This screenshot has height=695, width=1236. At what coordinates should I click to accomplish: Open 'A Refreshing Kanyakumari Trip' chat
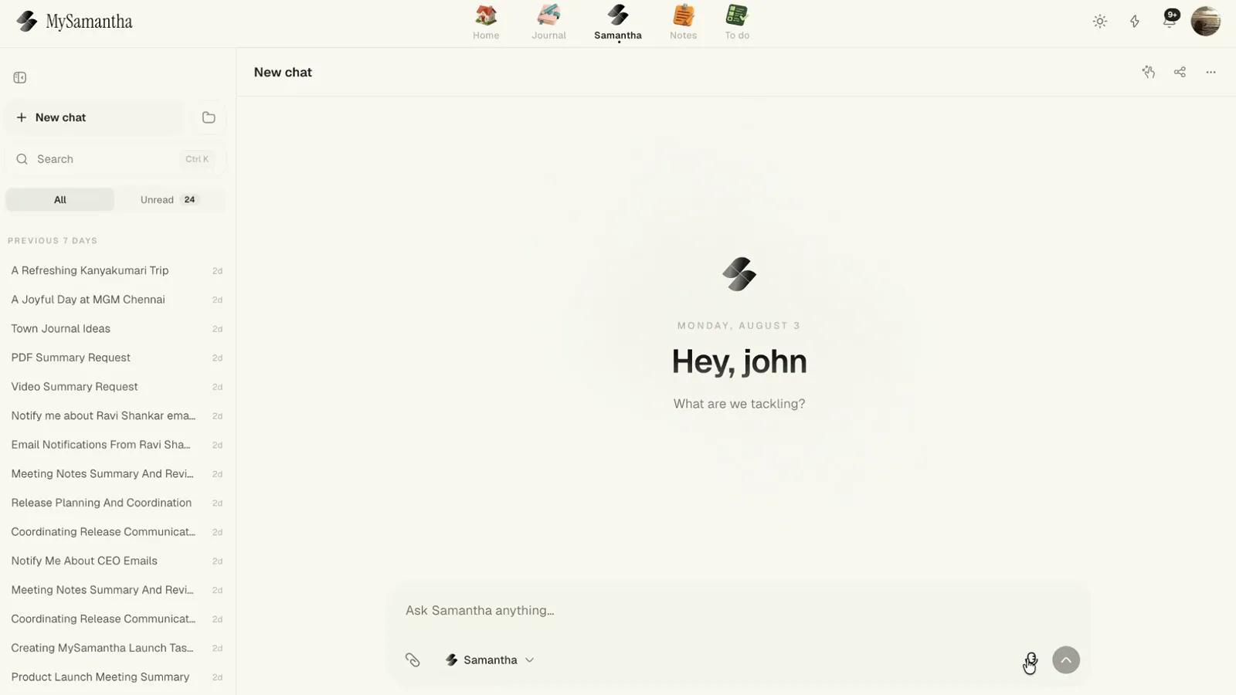click(x=116, y=270)
